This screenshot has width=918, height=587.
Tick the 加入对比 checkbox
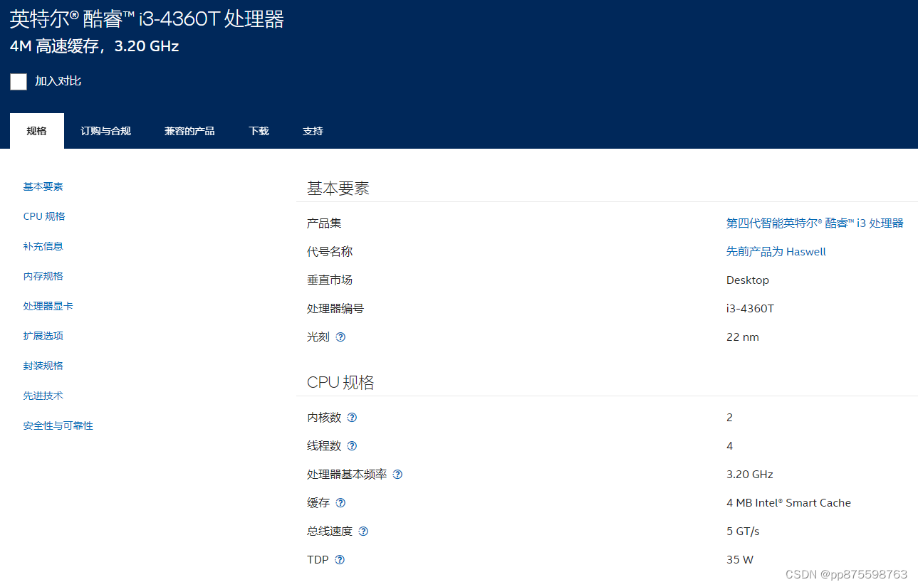point(19,82)
